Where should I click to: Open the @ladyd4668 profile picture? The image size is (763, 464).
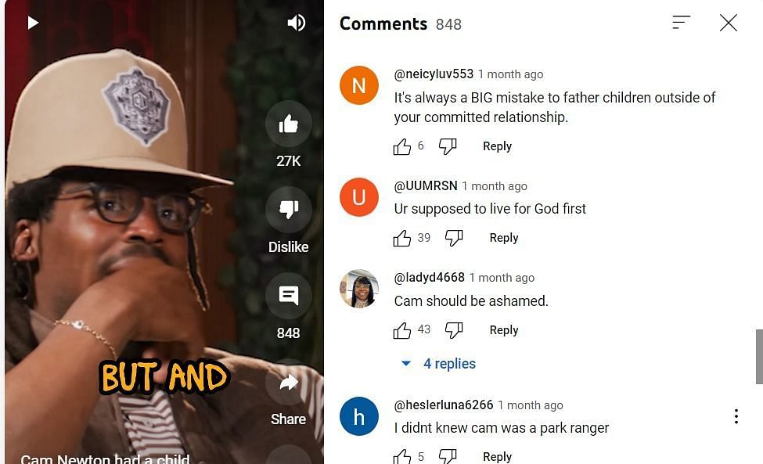tap(359, 289)
